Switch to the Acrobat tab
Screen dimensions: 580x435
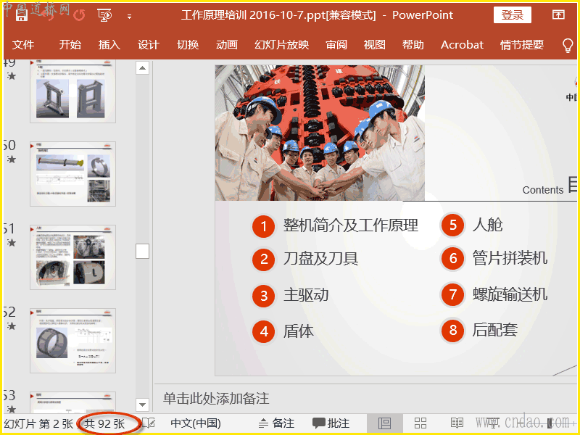click(462, 45)
